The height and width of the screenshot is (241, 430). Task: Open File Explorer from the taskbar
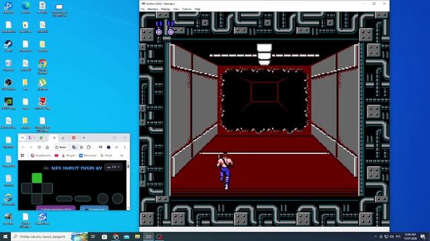pos(137,236)
